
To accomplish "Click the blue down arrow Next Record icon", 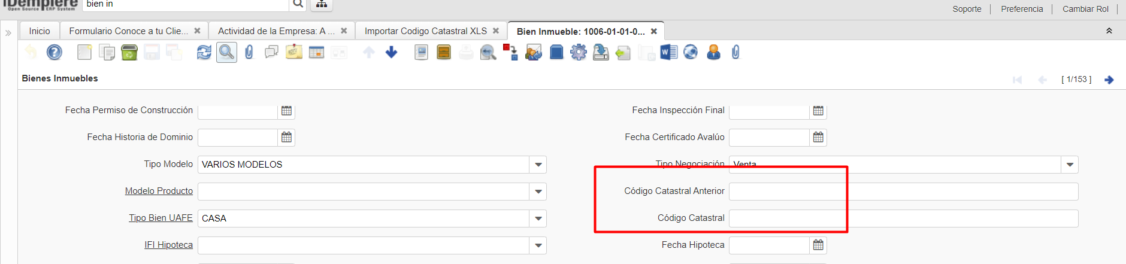I will point(392,53).
